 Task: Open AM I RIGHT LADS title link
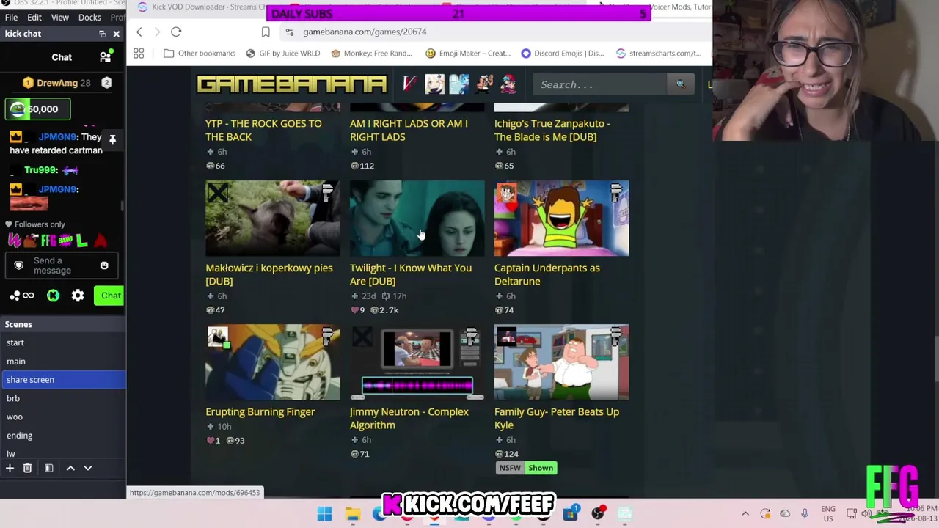coord(409,130)
